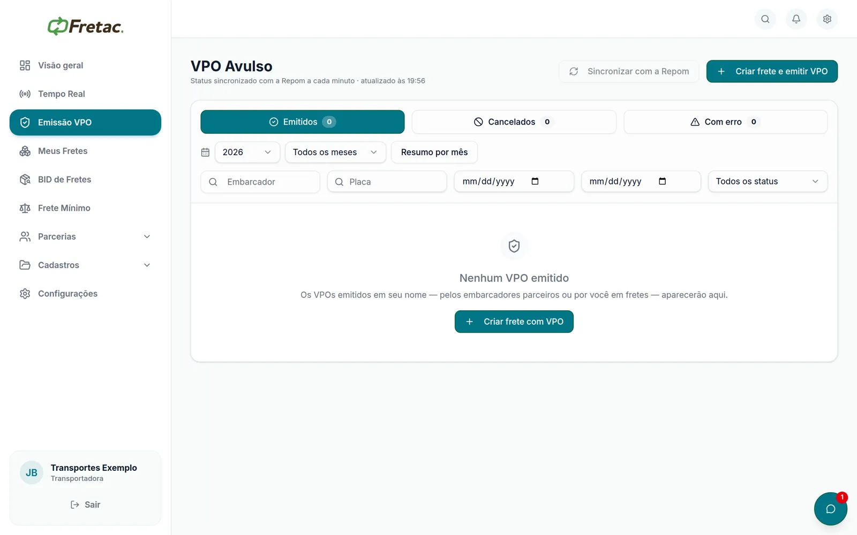The height and width of the screenshot is (535, 857).
Task: Open BID de Fretes in the sidebar
Action: click(86, 179)
